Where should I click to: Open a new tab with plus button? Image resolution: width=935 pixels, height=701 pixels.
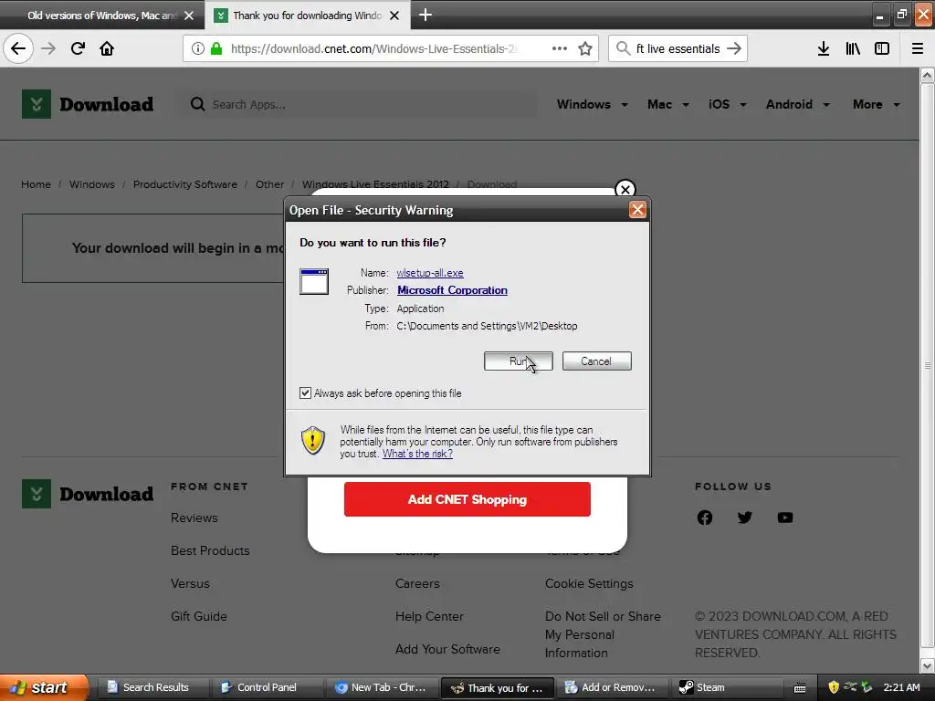click(425, 15)
